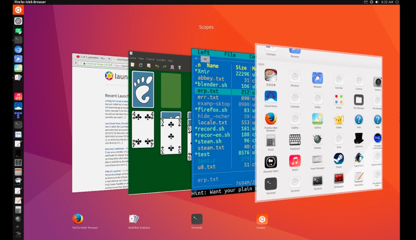Click the restart icon in Solitaire toolbar
The image size is (416, 240).
point(141,65)
